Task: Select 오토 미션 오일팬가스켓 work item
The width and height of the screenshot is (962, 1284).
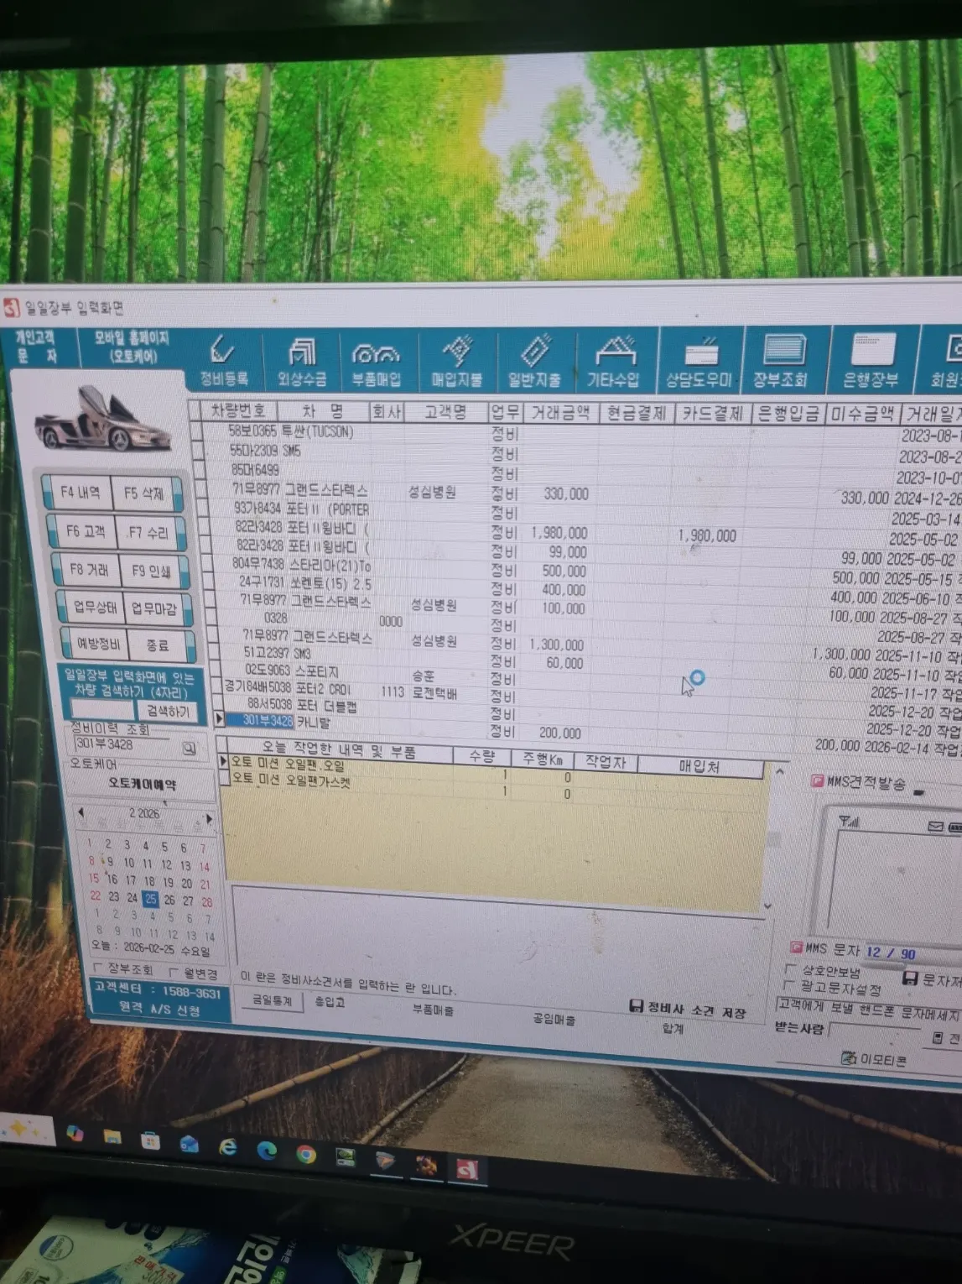Action: click(x=495, y=786)
